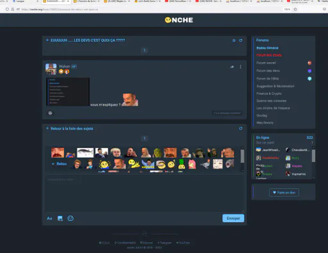Open Les zinzins de l'espace forum
The width and height of the screenshot is (328, 253).
[273, 108]
